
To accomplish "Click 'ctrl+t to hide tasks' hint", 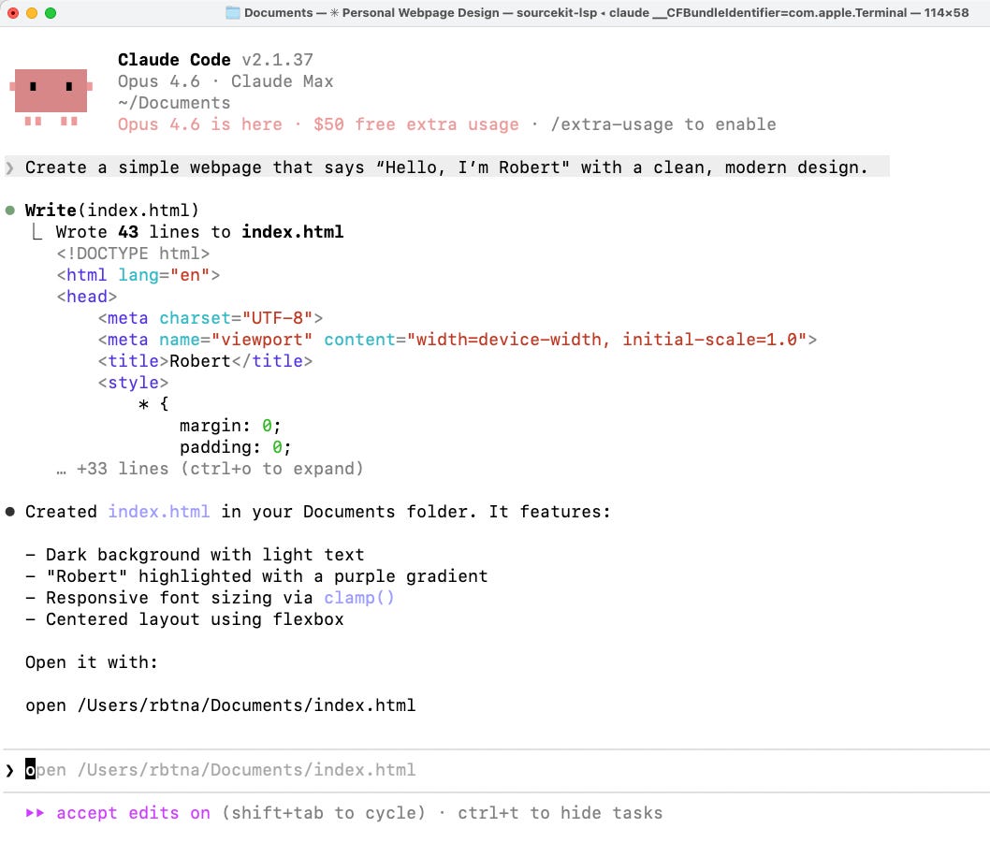I will coord(560,813).
